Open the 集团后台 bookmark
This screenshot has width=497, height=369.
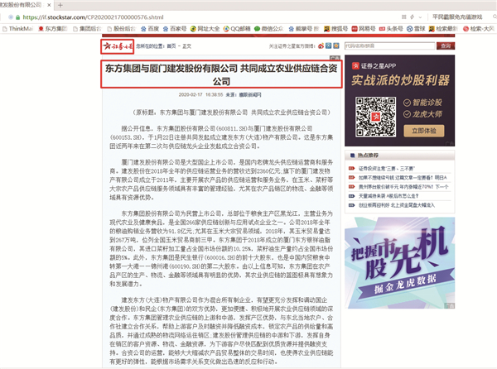click(x=87, y=29)
